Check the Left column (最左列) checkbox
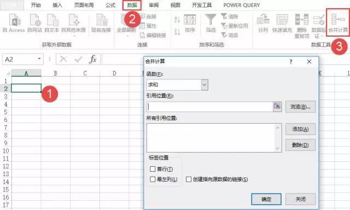Image resolution: width=350 pixels, height=210 pixels. point(153,179)
